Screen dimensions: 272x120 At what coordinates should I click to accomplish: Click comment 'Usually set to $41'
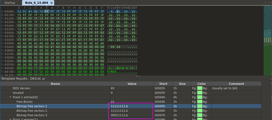tap(225, 88)
